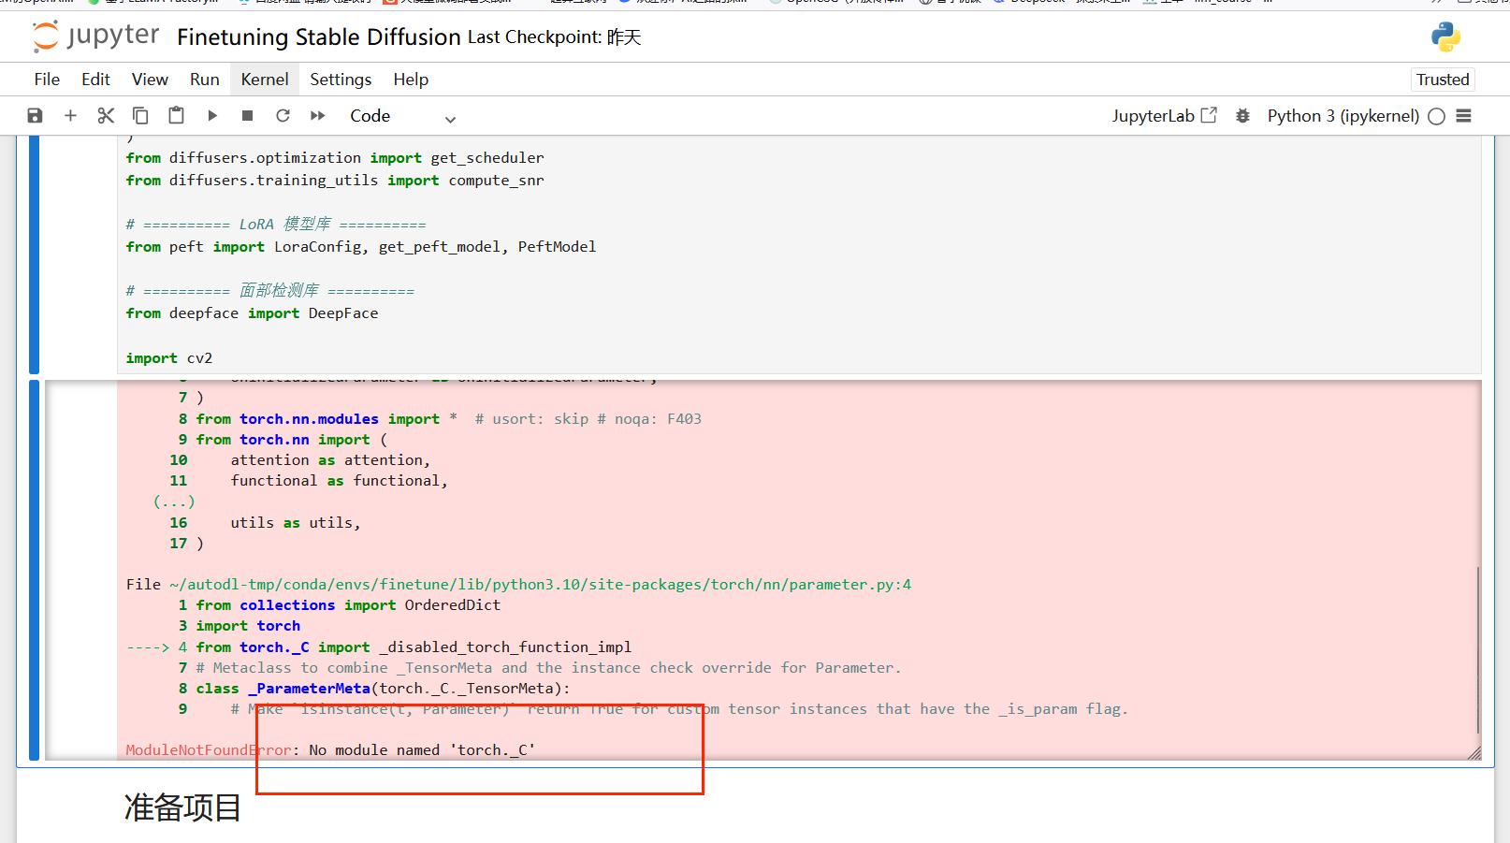This screenshot has width=1510, height=843.
Task: Open the hamburger menu at toolbar right
Action: (x=1464, y=116)
